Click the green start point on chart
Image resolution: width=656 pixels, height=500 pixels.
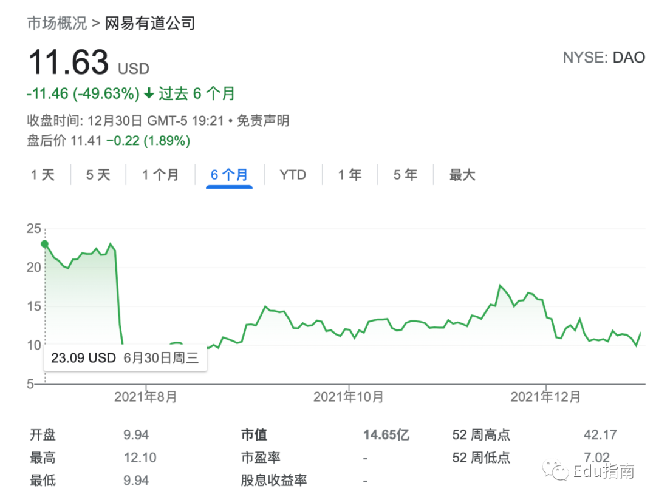coord(45,244)
